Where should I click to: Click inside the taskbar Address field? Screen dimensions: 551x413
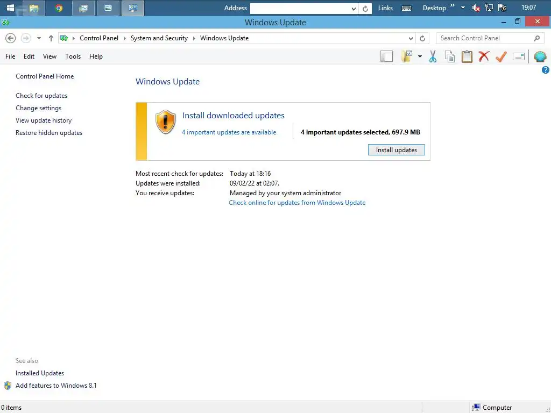click(300, 9)
